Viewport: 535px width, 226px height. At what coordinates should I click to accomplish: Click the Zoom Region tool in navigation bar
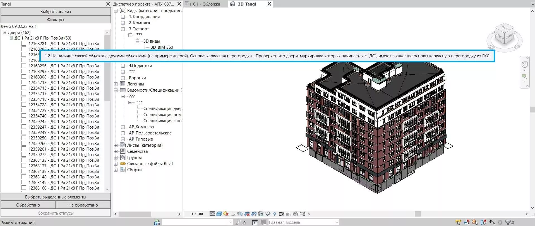click(x=524, y=76)
